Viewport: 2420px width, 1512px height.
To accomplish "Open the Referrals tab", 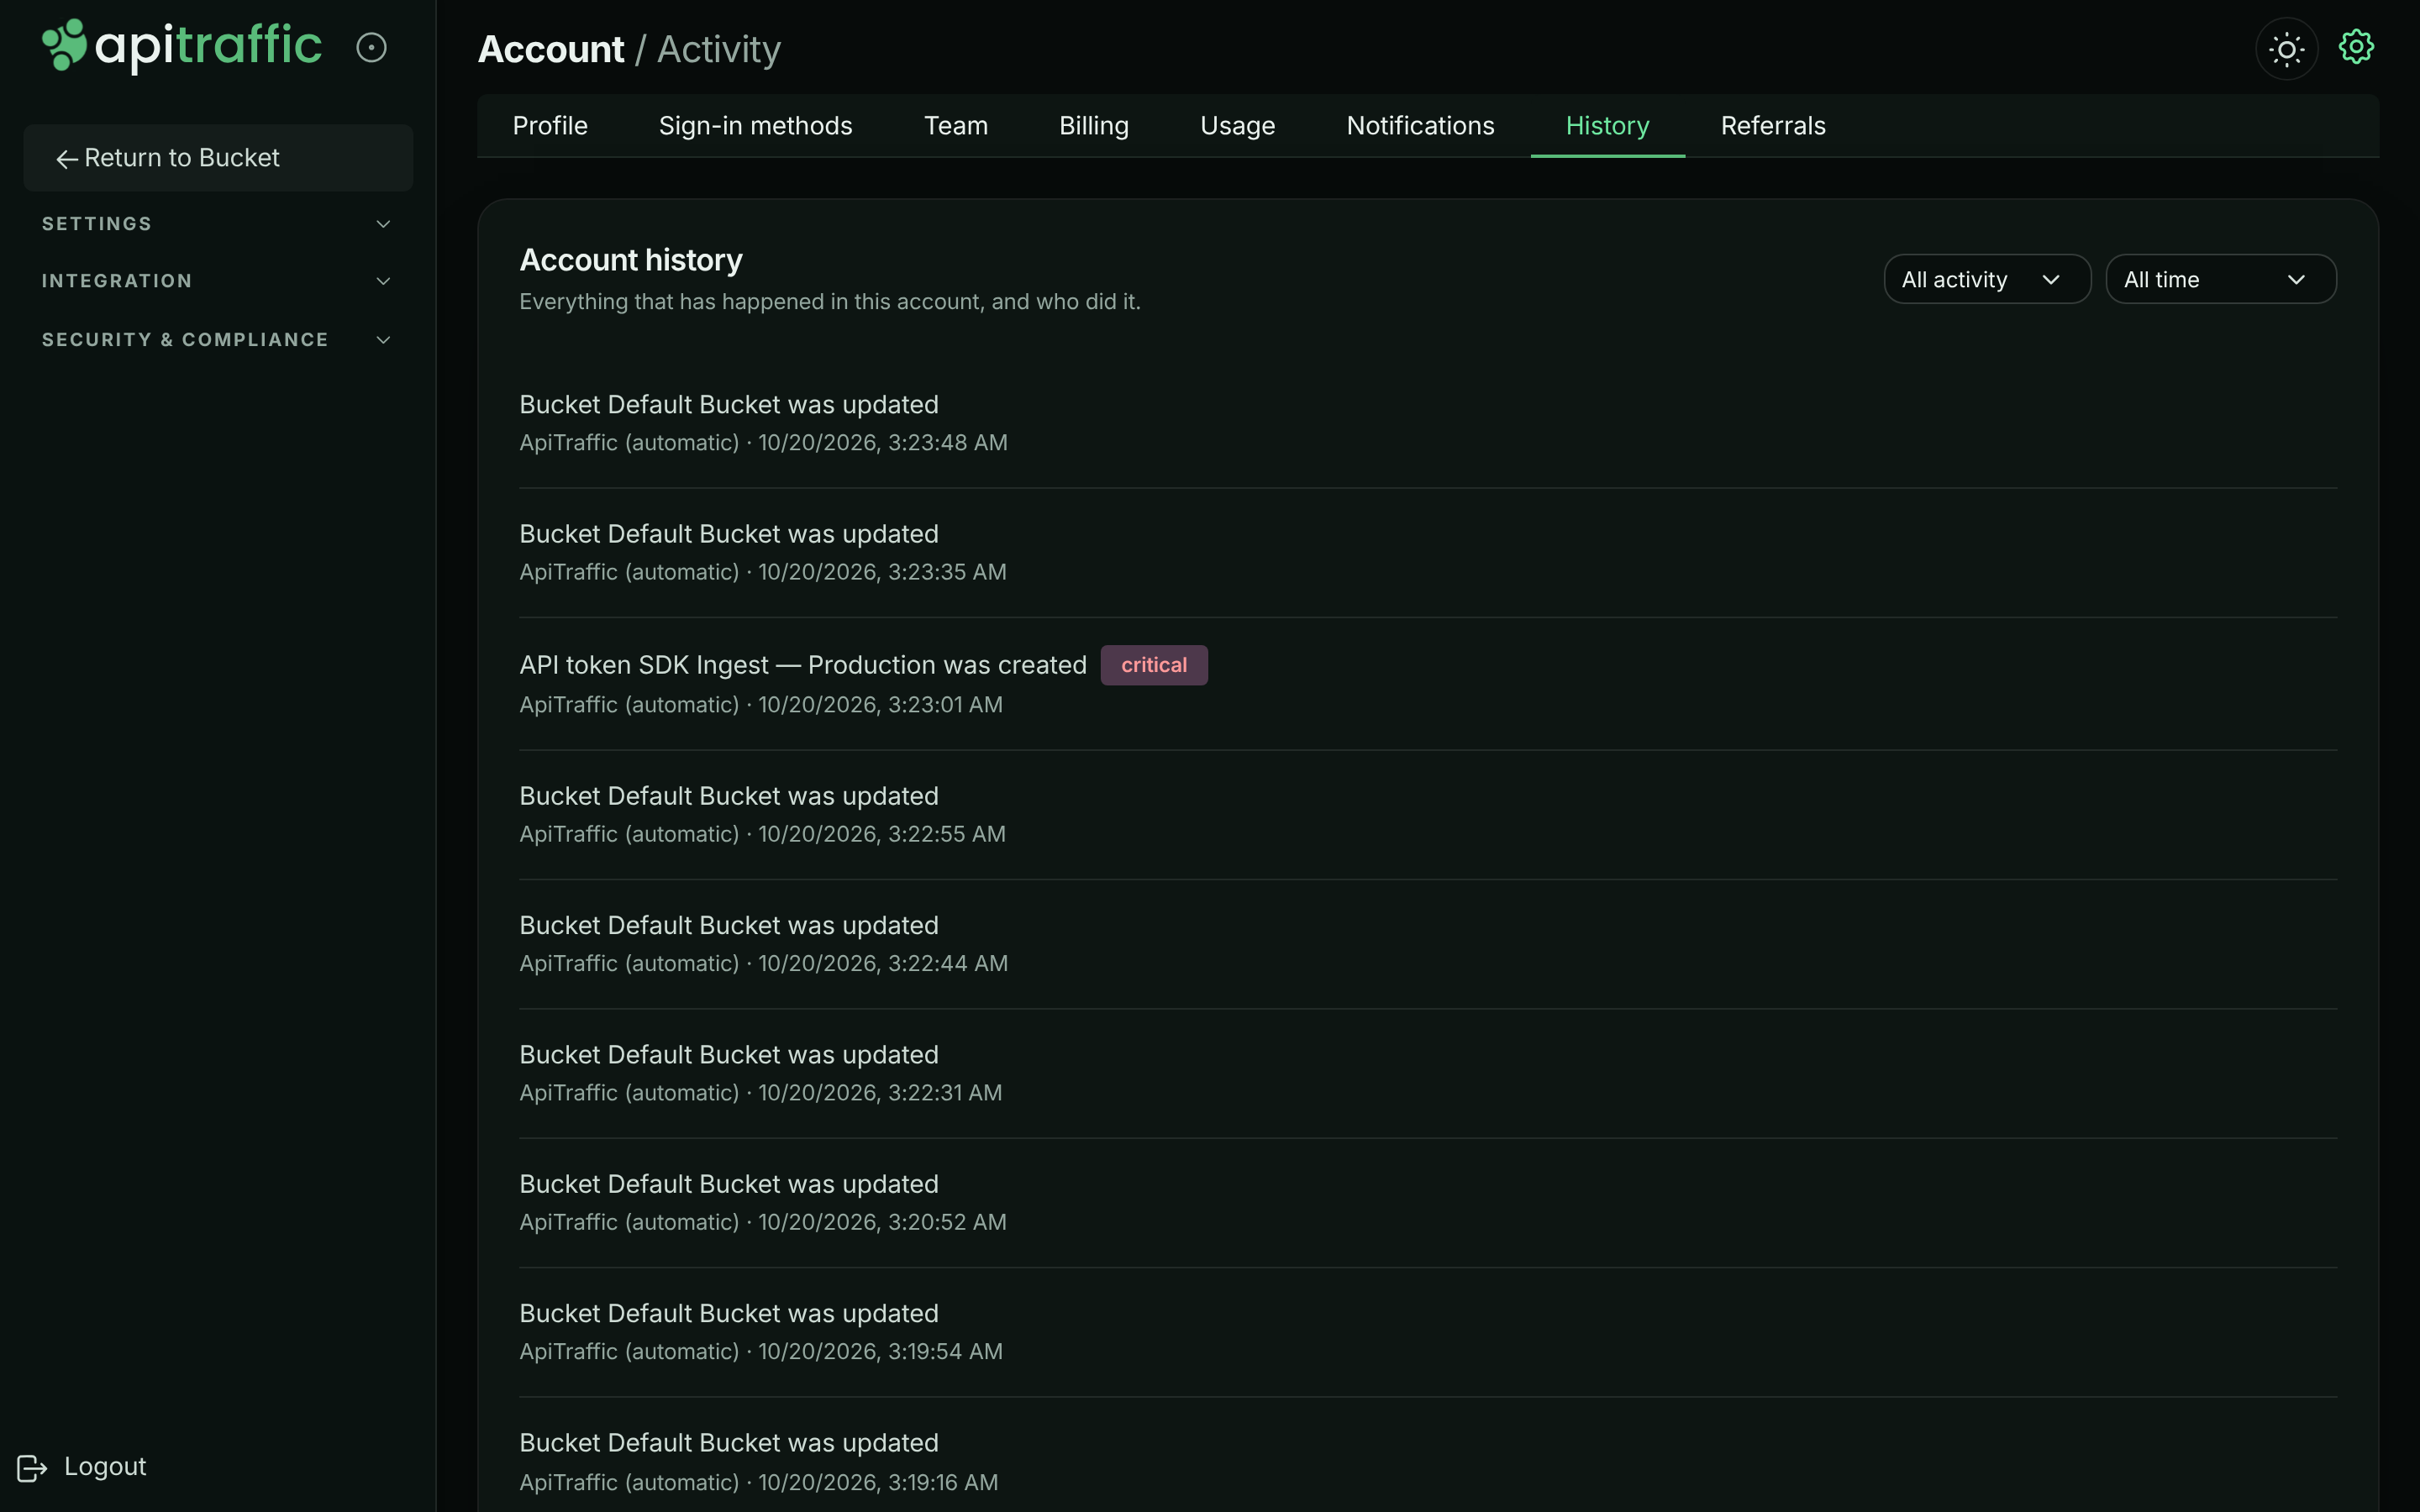I will [x=1773, y=126].
